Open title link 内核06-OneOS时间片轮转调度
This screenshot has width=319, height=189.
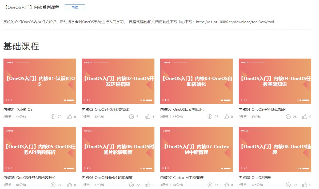tap(107, 178)
